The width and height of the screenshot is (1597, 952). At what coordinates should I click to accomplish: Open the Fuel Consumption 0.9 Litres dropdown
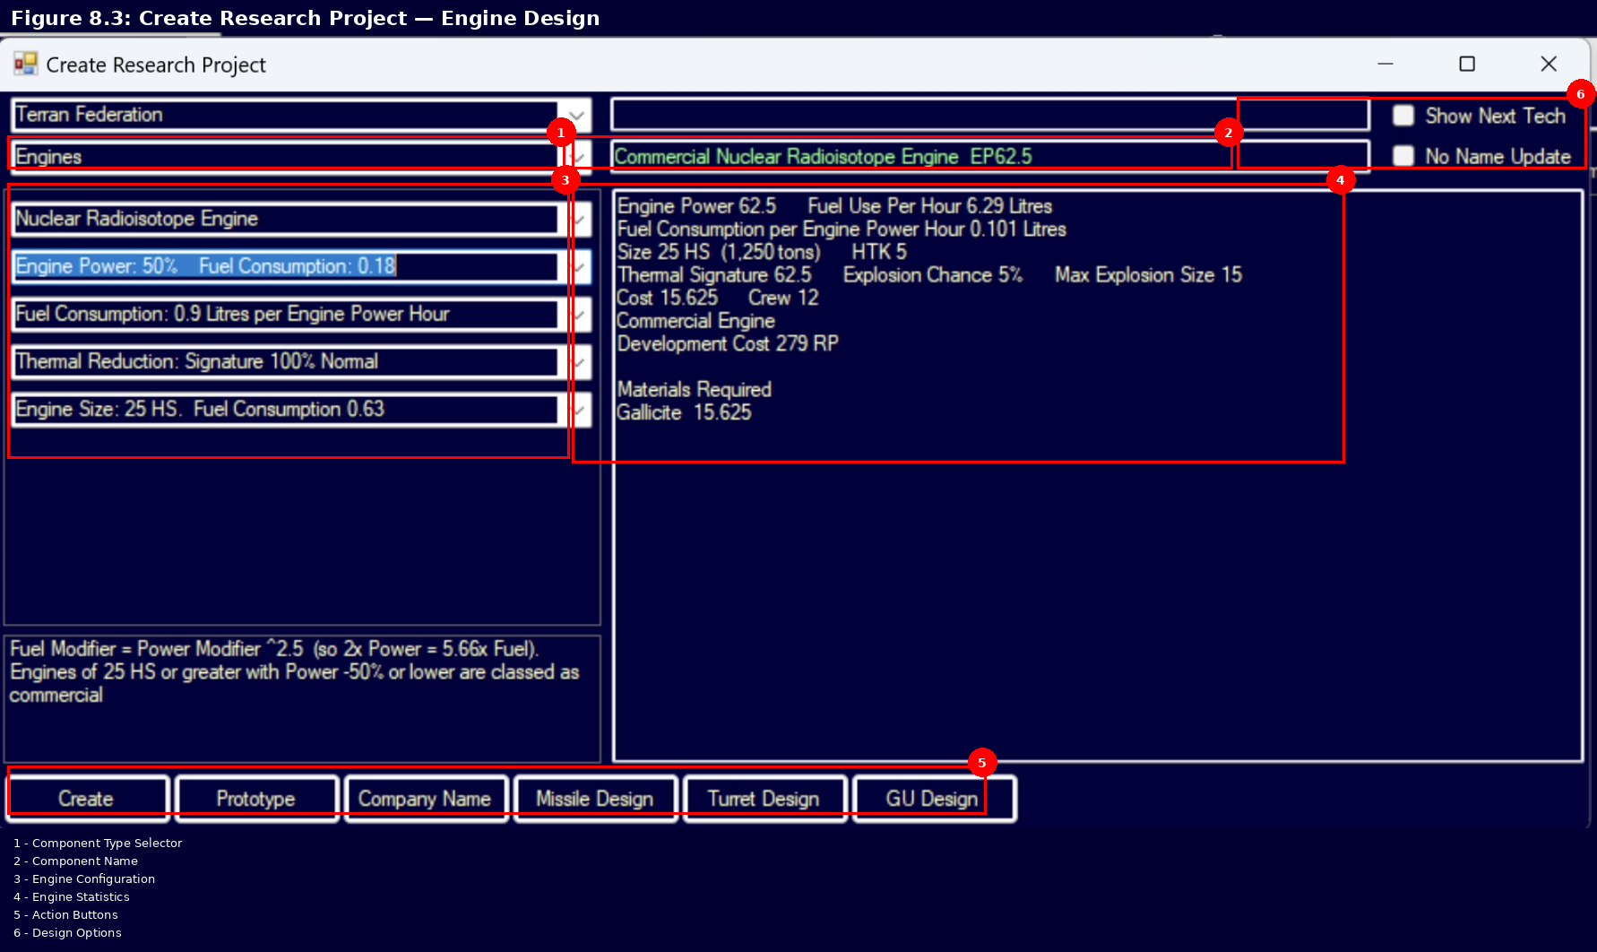pyautogui.click(x=579, y=314)
